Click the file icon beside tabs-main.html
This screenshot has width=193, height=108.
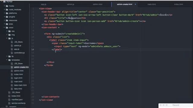[12, 85]
